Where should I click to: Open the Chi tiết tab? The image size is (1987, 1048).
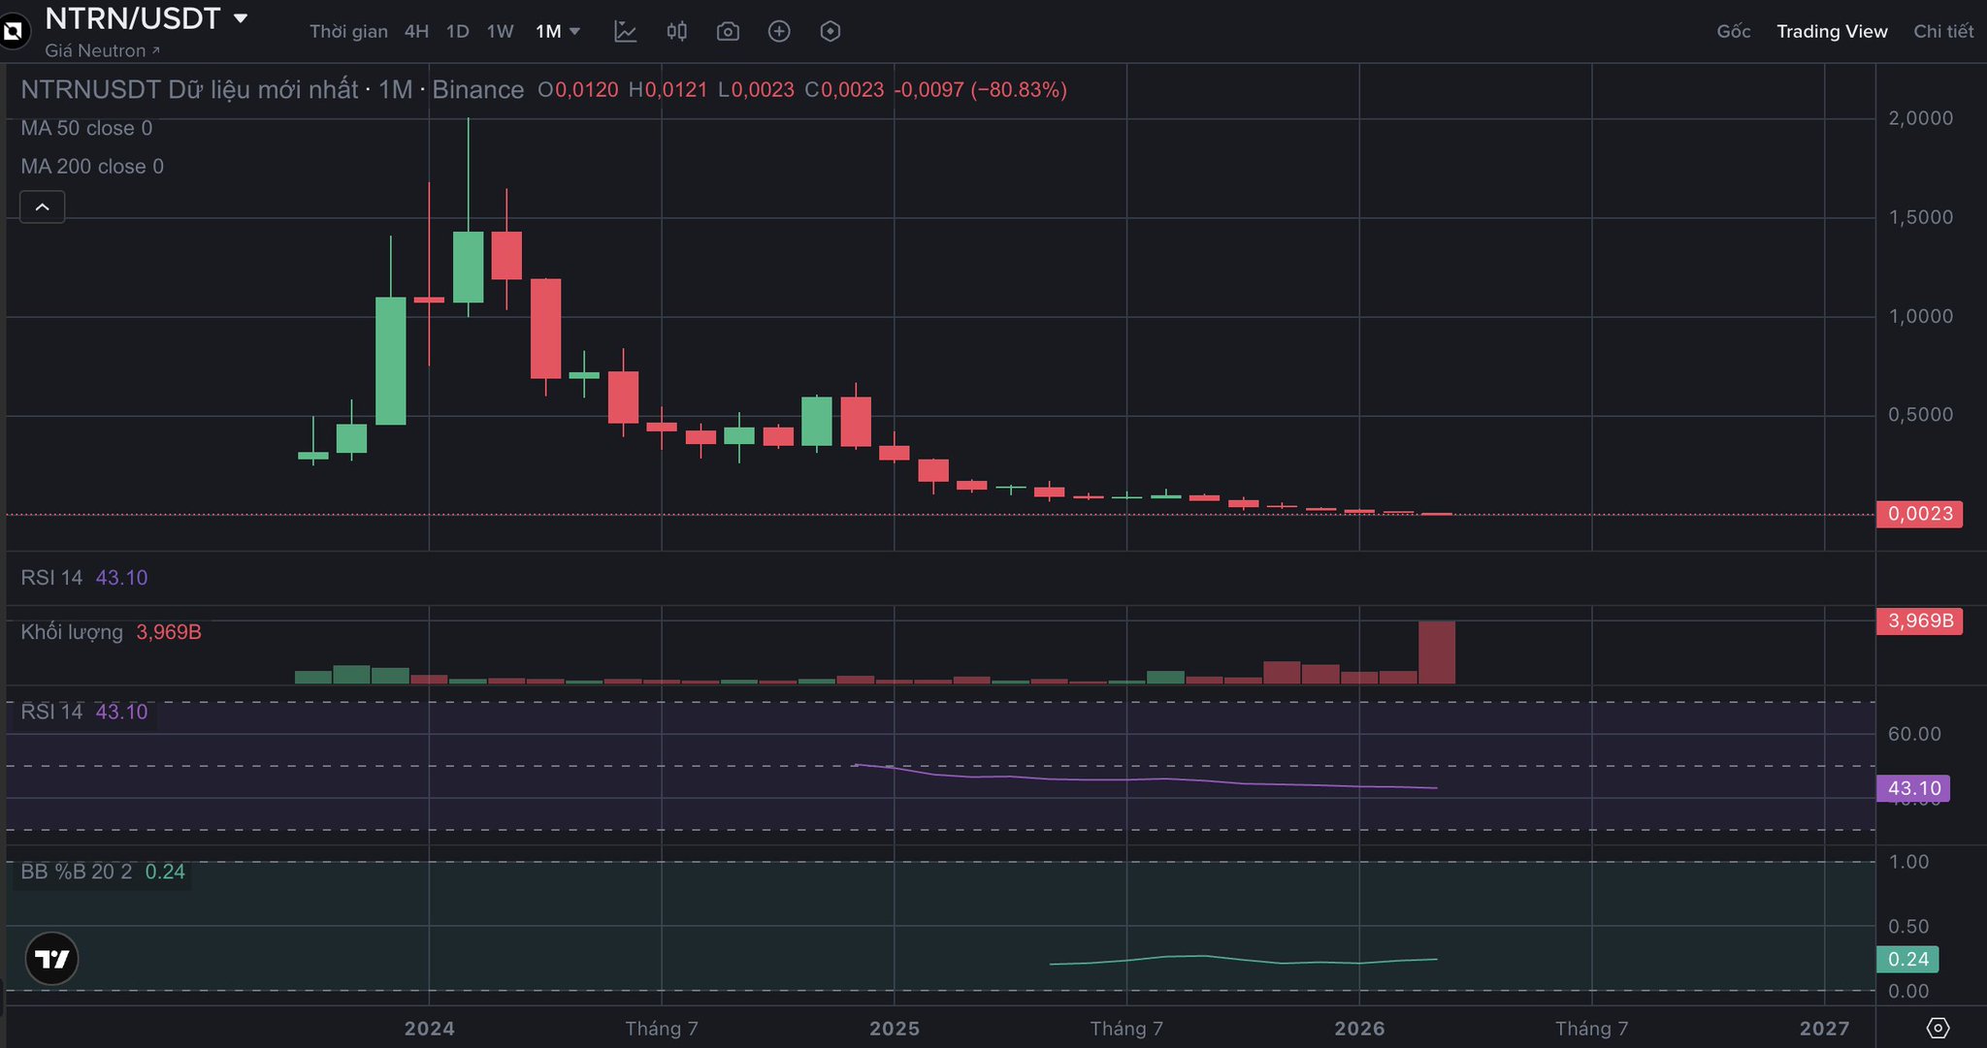1942,32
